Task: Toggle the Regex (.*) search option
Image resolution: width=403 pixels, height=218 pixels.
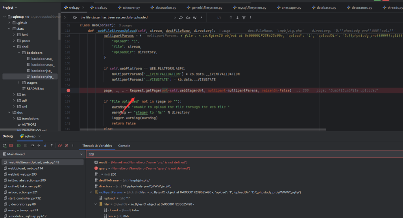Action: pos(201,18)
